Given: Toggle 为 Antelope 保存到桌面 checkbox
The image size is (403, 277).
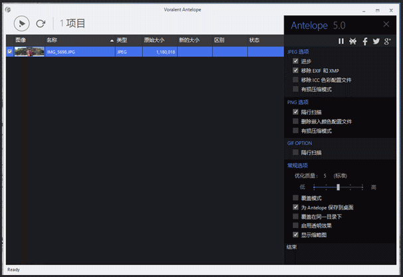Looking at the screenshot, I should (295, 207).
